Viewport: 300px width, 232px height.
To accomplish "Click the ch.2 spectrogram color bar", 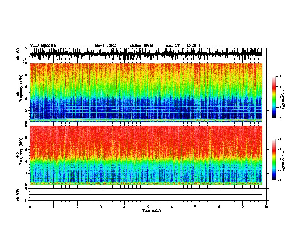I will click(274, 160).
